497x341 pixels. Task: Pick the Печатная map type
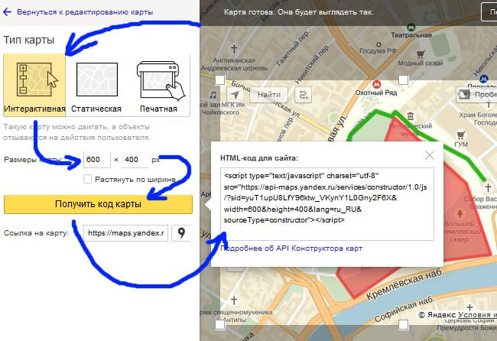tap(158, 85)
